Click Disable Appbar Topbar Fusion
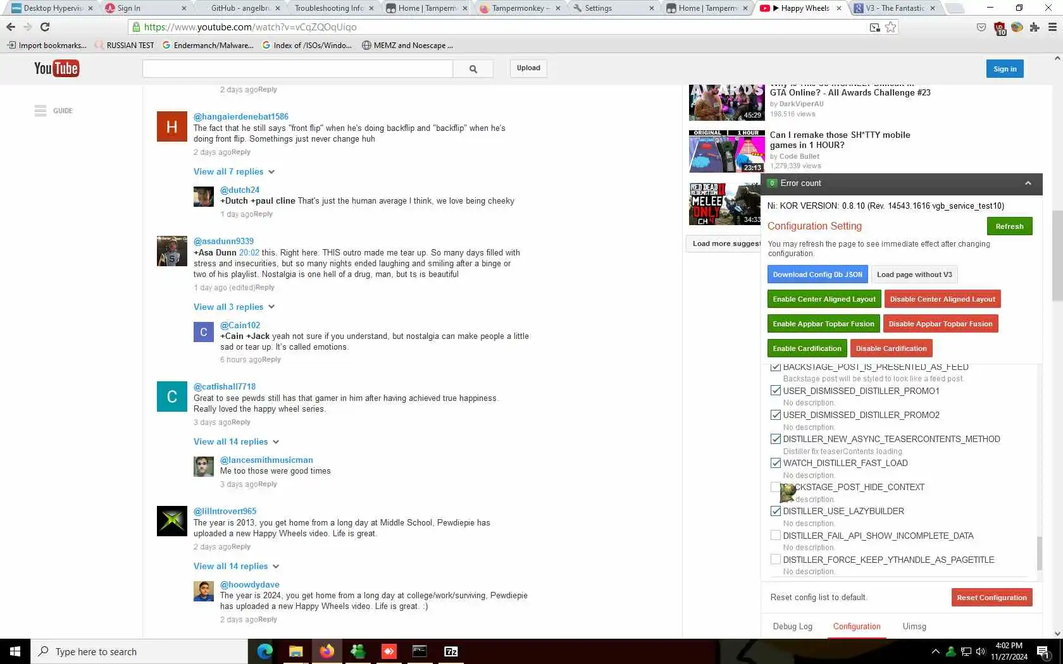The width and height of the screenshot is (1063, 664). [940, 324]
